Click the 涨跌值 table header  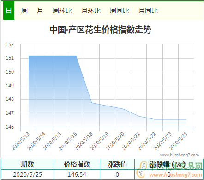pyautogui.click(x=117, y=164)
